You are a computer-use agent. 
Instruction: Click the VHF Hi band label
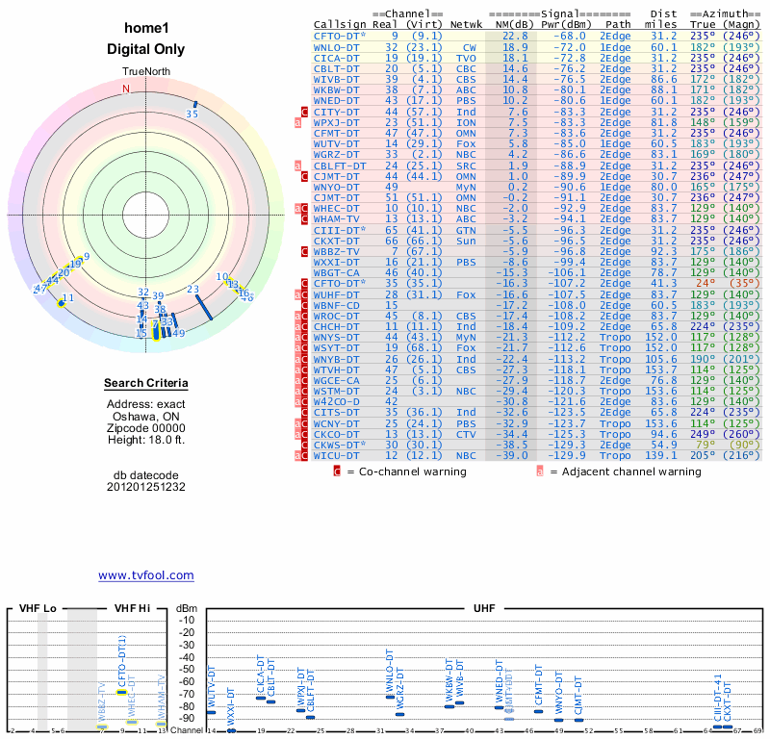pyautogui.click(x=132, y=609)
